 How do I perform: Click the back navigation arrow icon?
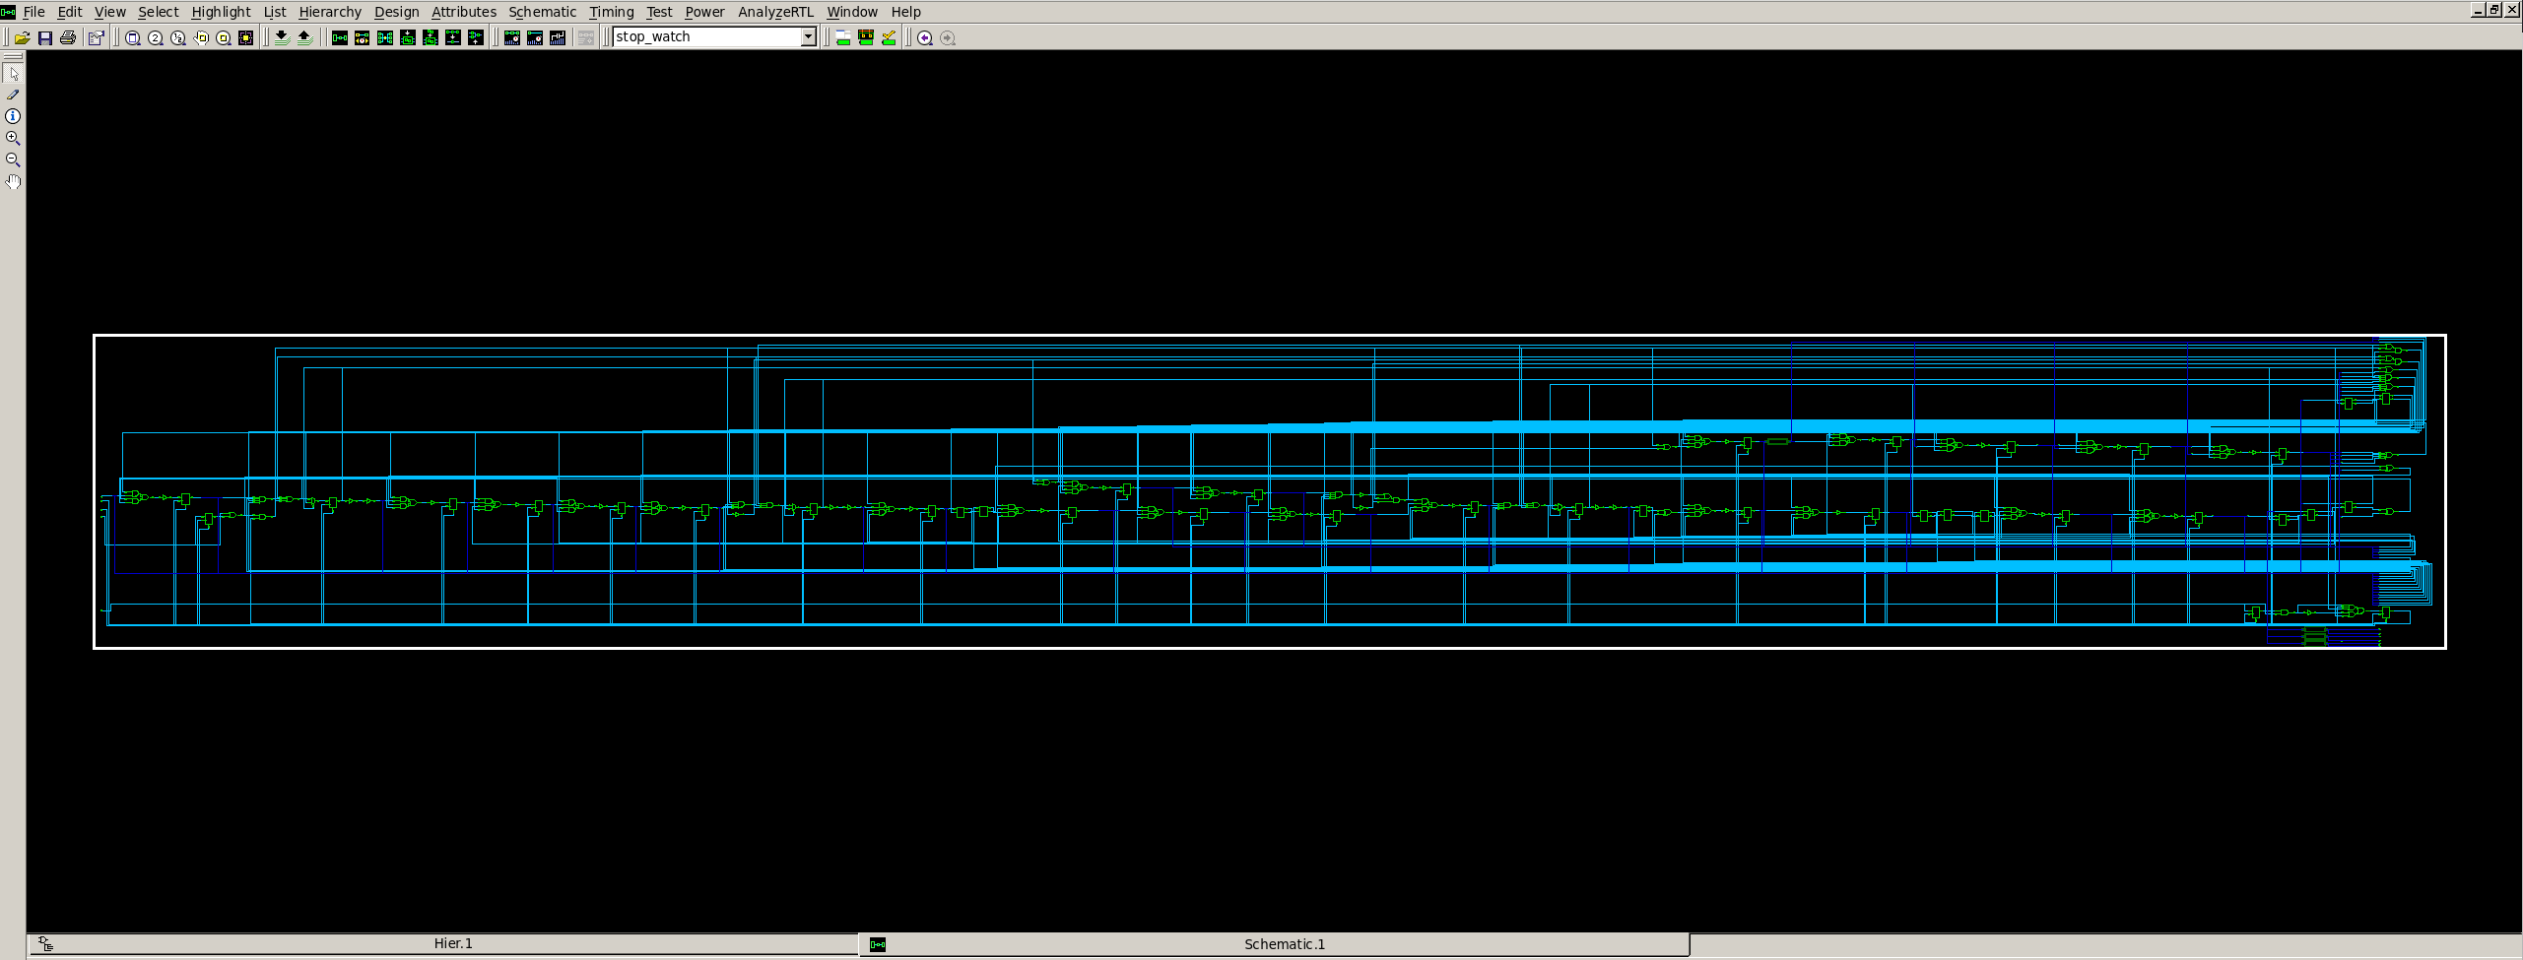(x=924, y=37)
